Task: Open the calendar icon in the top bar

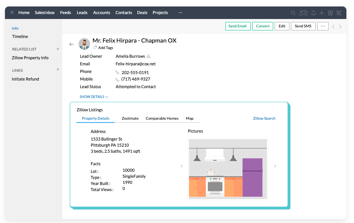Action: pyautogui.click(x=331, y=13)
